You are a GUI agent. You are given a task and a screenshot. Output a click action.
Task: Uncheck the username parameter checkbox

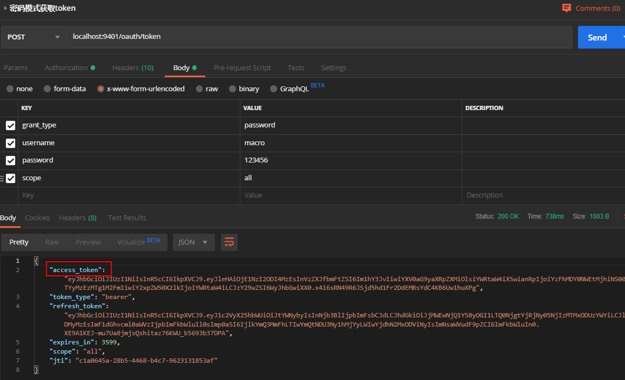tap(10, 143)
